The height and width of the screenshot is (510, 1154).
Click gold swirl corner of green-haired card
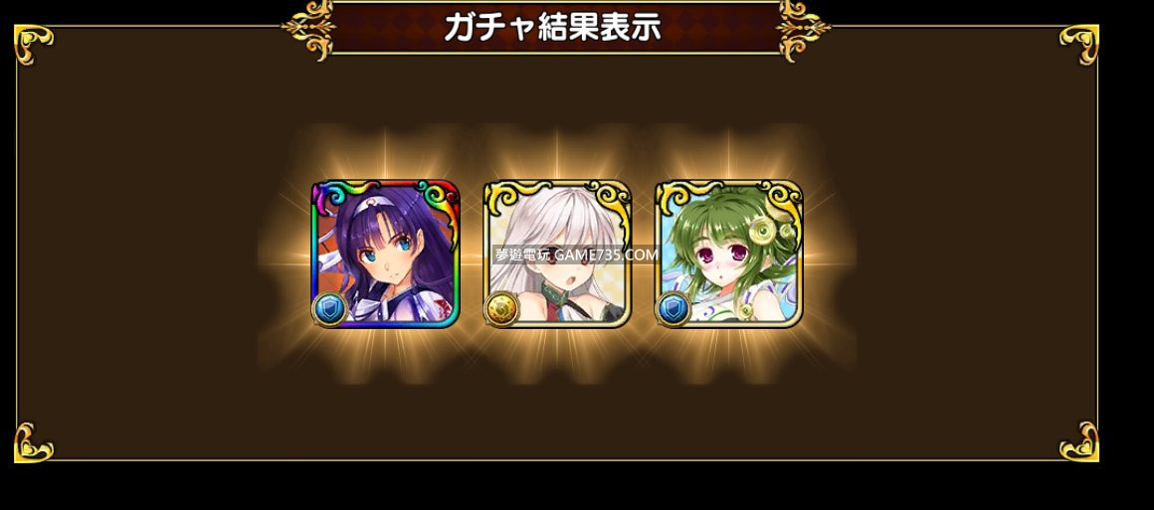click(782, 199)
